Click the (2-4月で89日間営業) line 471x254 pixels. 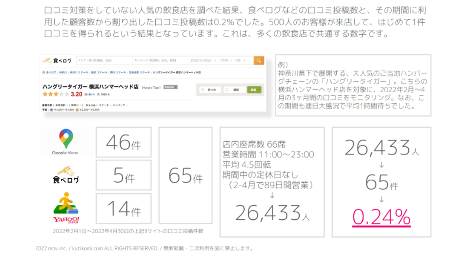(x=271, y=185)
